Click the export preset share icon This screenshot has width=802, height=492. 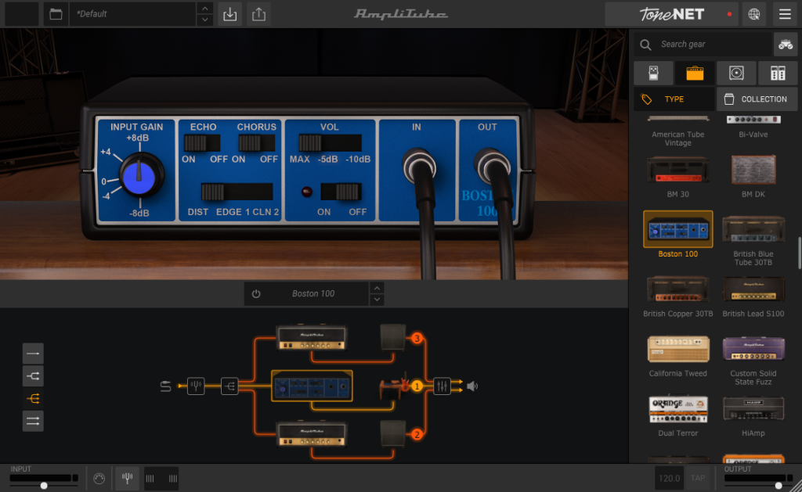coord(258,14)
